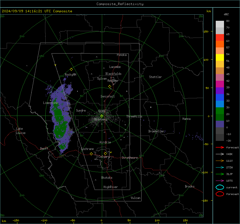Viewport: 240px width, 224px height.
Task: Click the yellow V marker northwest of RockyMH
Action: (x=55, y=65)
